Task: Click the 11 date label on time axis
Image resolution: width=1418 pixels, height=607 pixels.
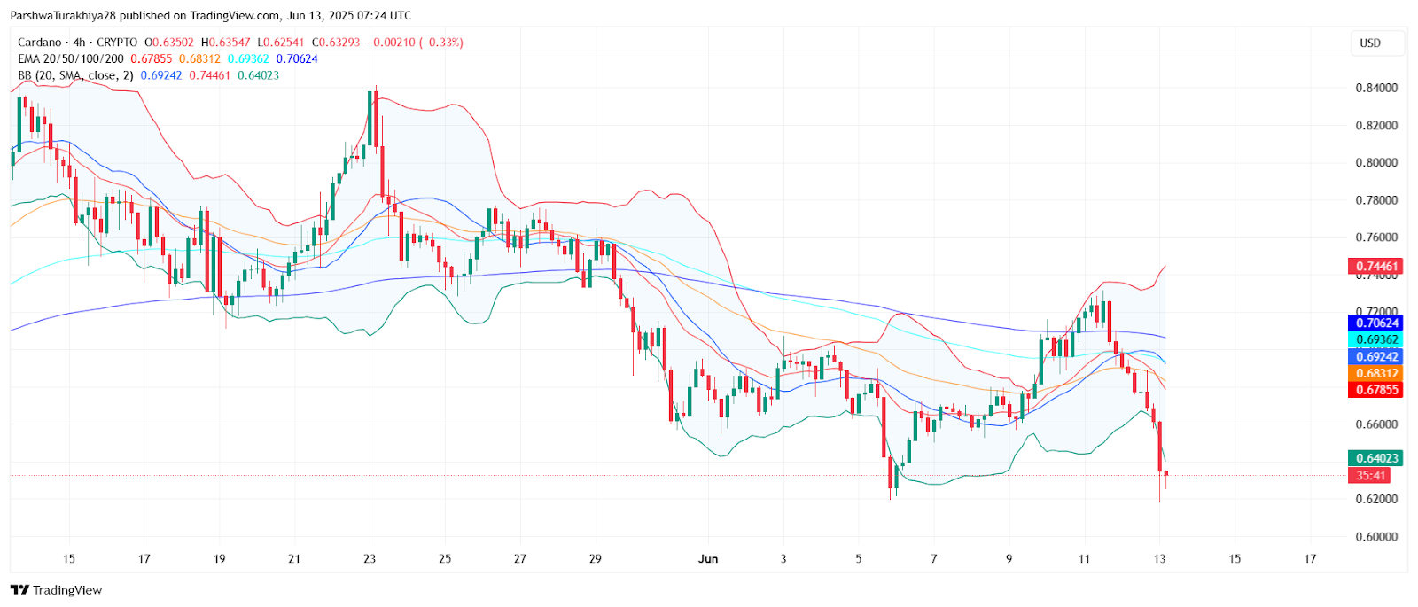Action: pyautogui.click(x=1084, y=559)
